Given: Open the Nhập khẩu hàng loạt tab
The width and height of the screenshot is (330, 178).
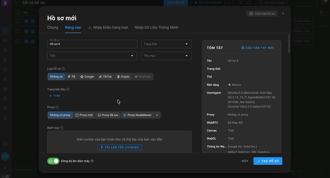Looking at the screenshot, I should [x=108, y=27].
